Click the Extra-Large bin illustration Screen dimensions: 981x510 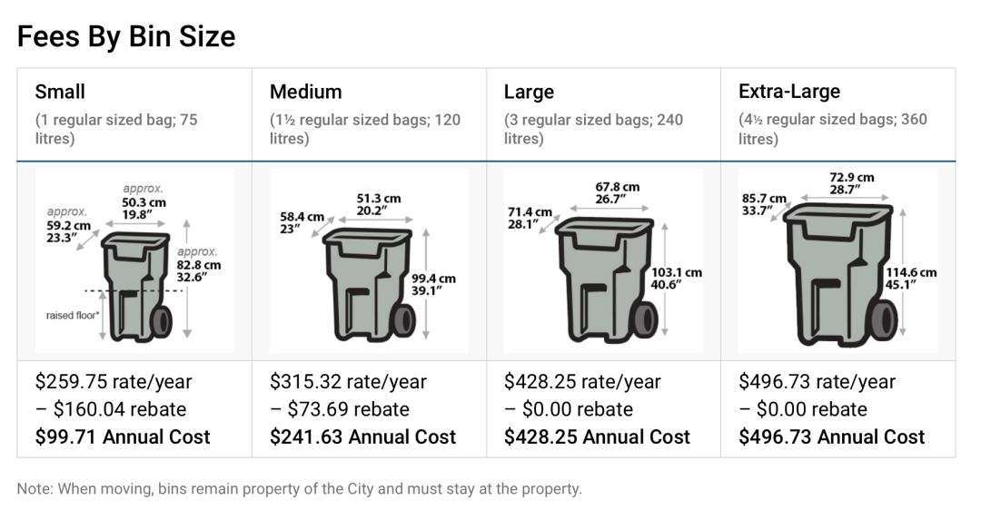(837, 260)
